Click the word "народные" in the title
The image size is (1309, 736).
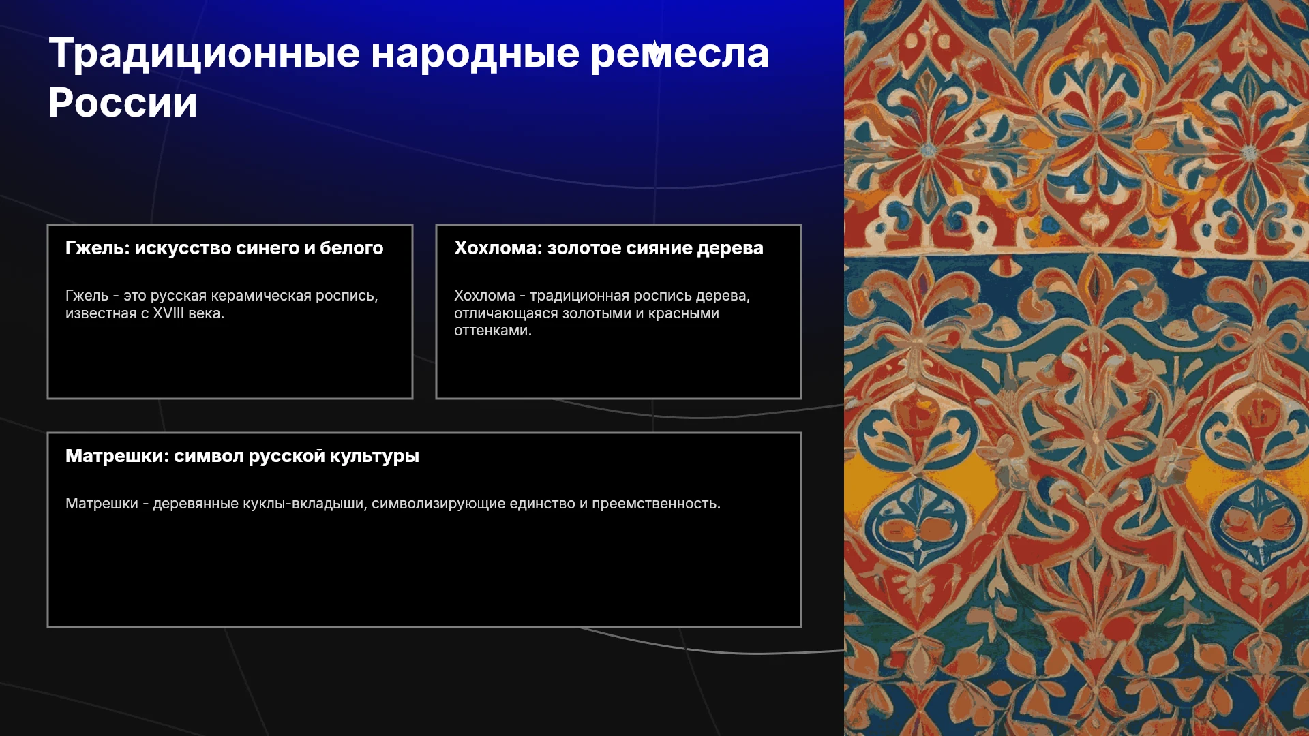coord(475,54)
